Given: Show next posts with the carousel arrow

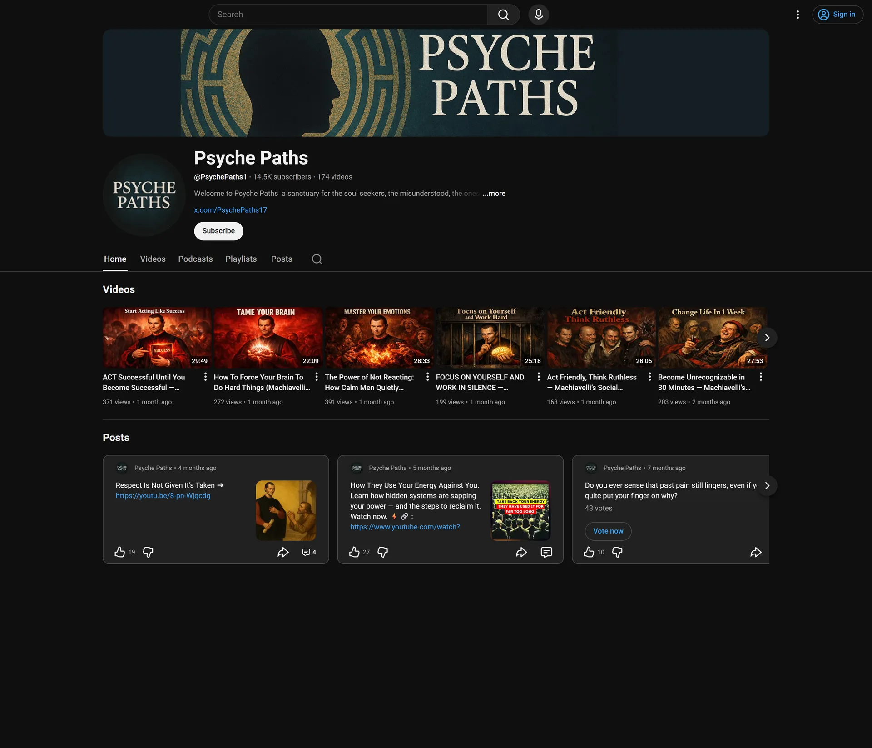Looking at the screenshot, I should click(767, 486).
